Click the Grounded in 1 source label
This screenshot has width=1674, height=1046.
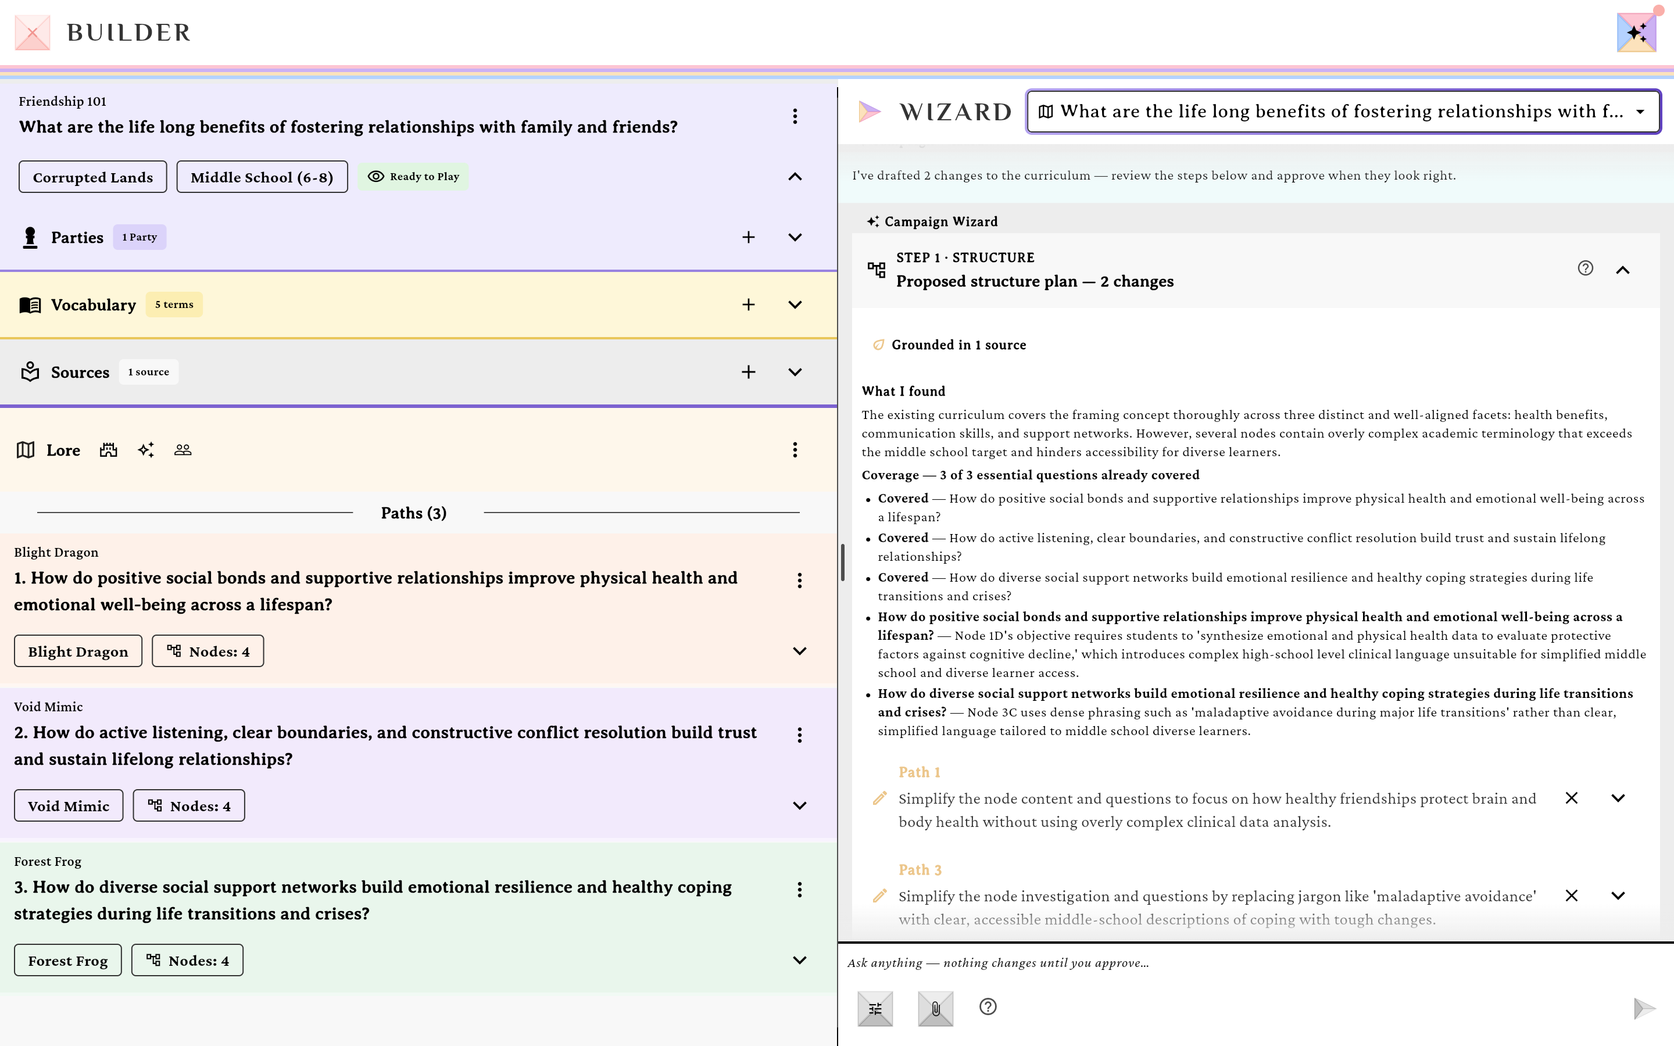pos(958,345)
